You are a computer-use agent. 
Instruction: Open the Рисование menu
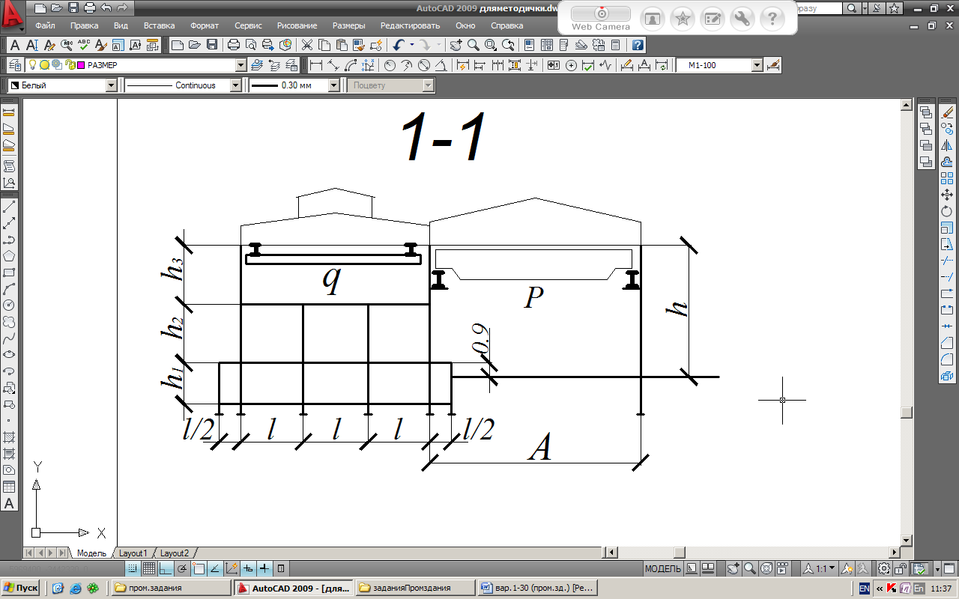297,25
